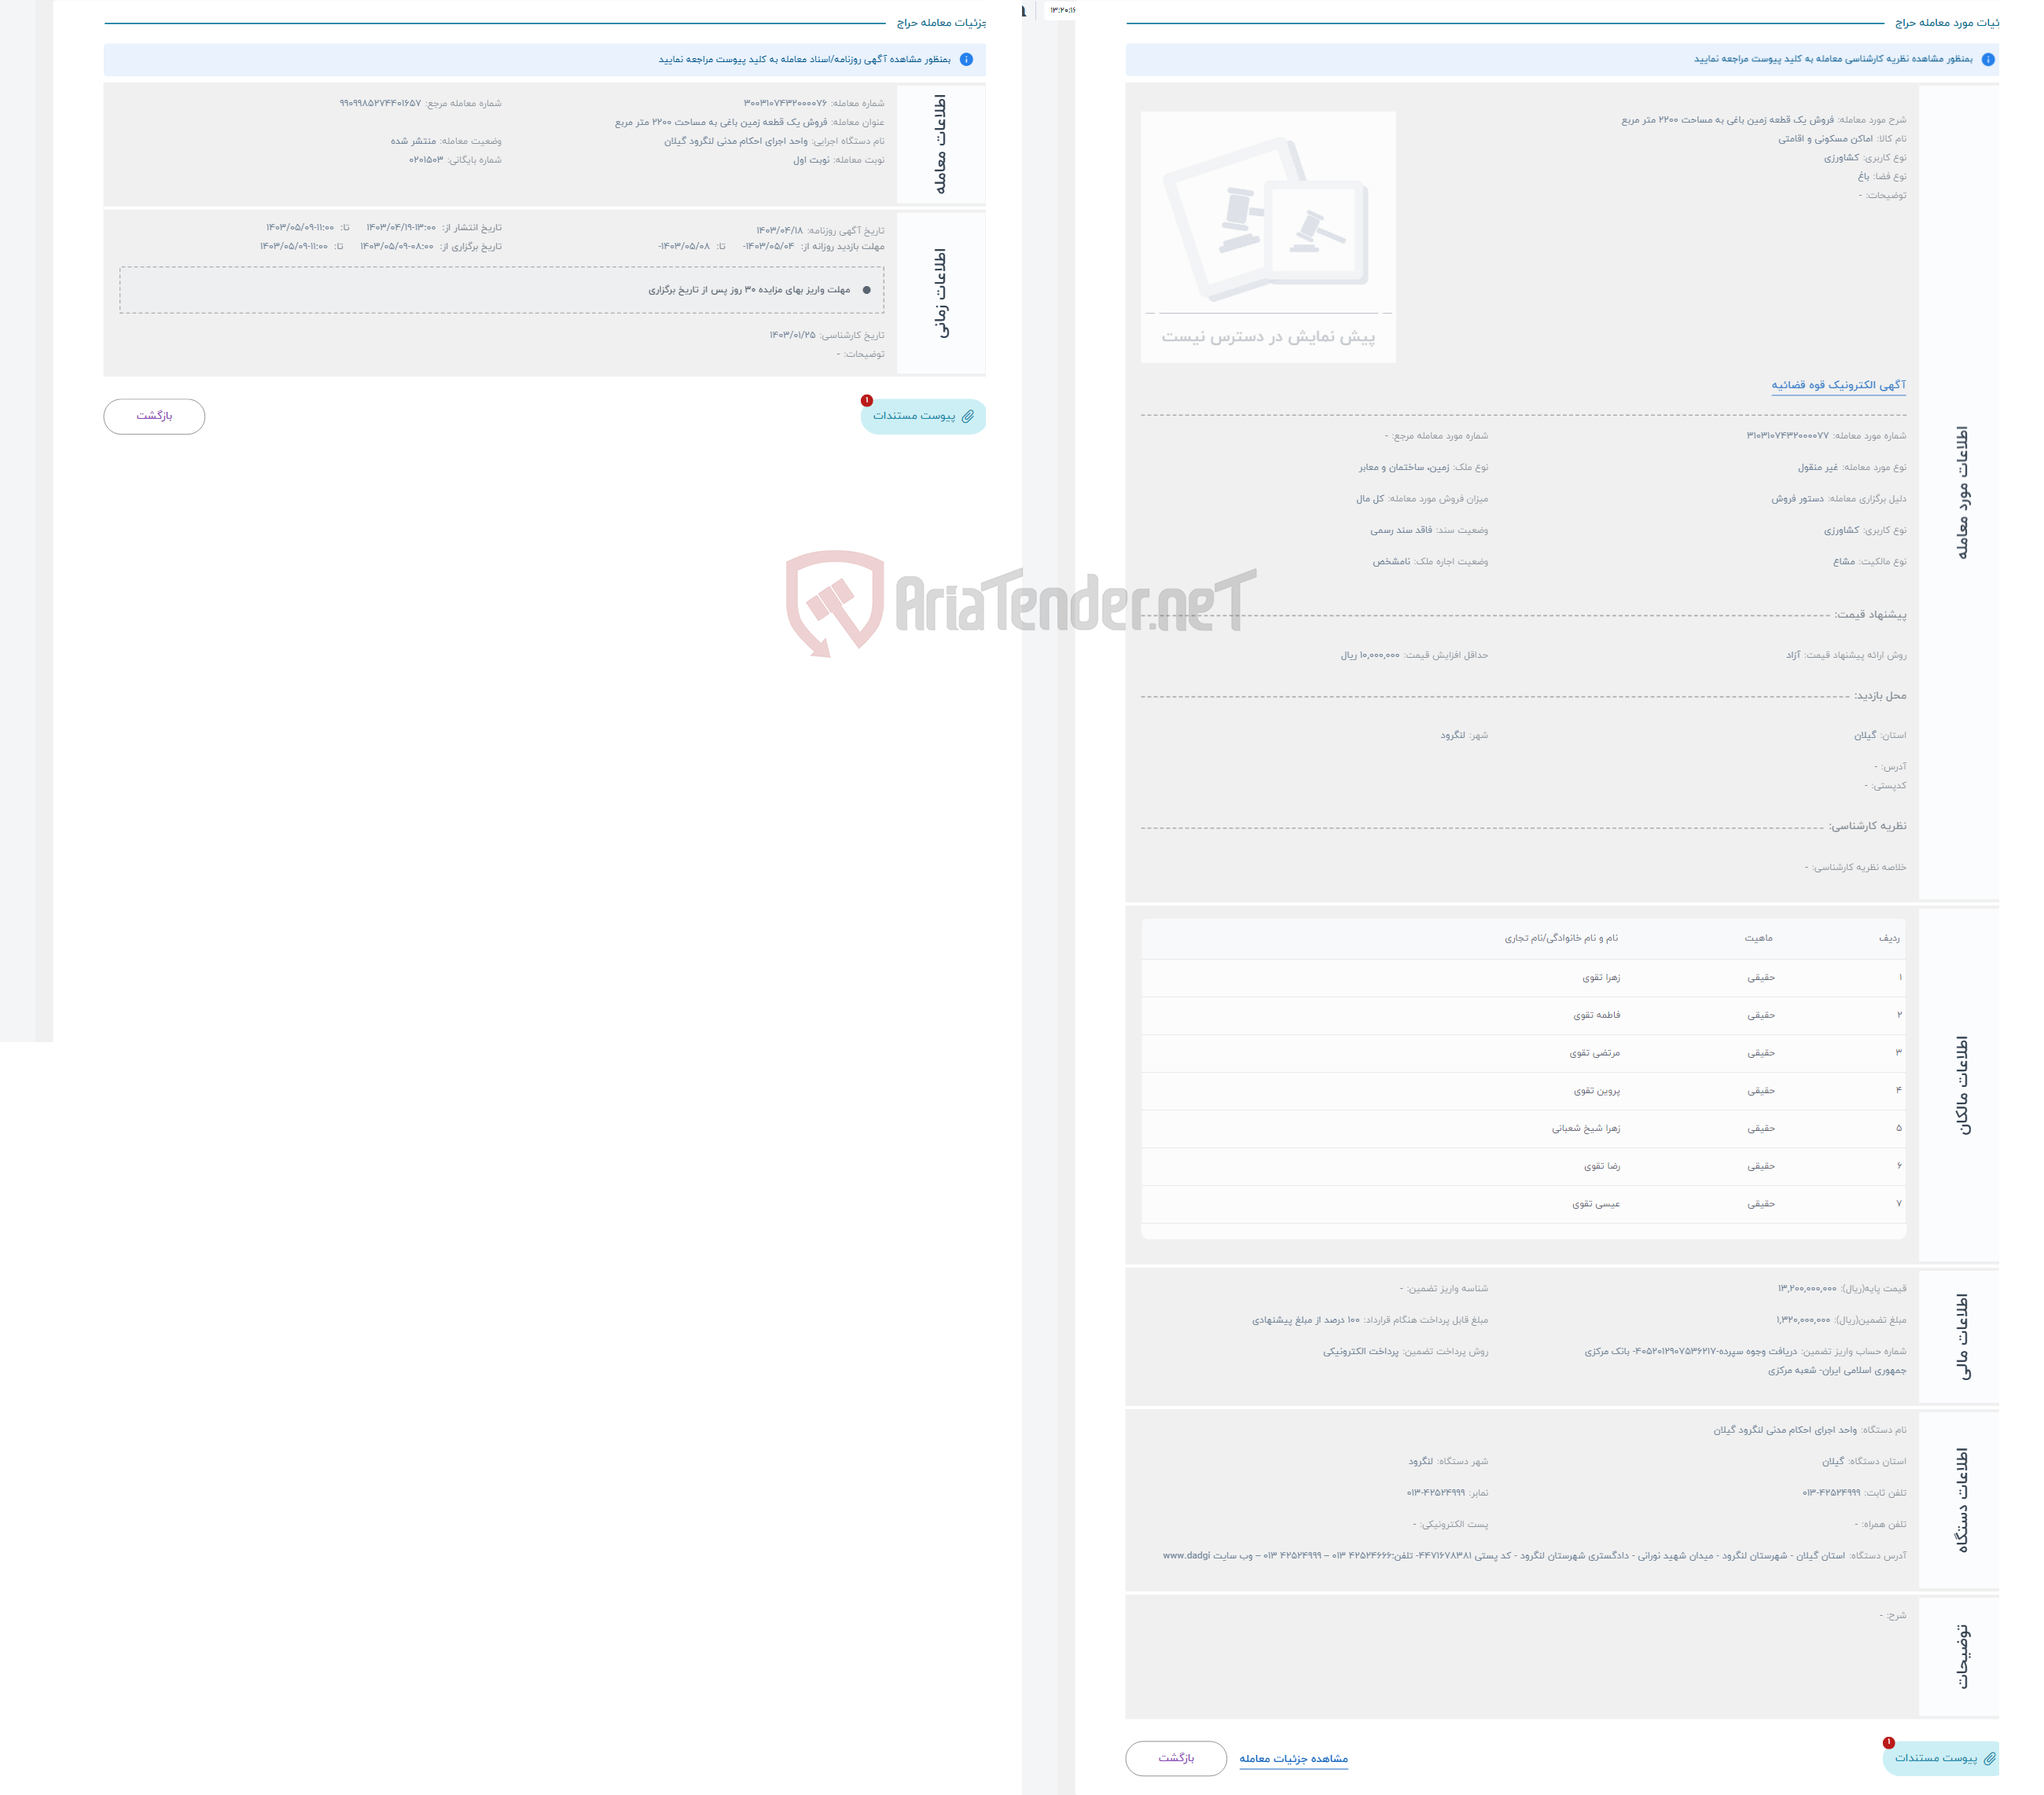Image resolution: width=2044 pixels, height=1795 pixels.
Task: Click the document/file icon near پروست مستندات
Action: pyautogui.click(x=966, y=417)
